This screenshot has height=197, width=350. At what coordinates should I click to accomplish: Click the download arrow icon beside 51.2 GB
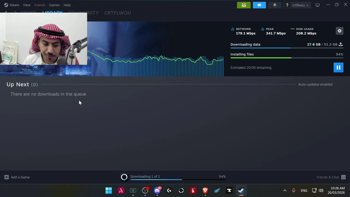pos(341,44)
